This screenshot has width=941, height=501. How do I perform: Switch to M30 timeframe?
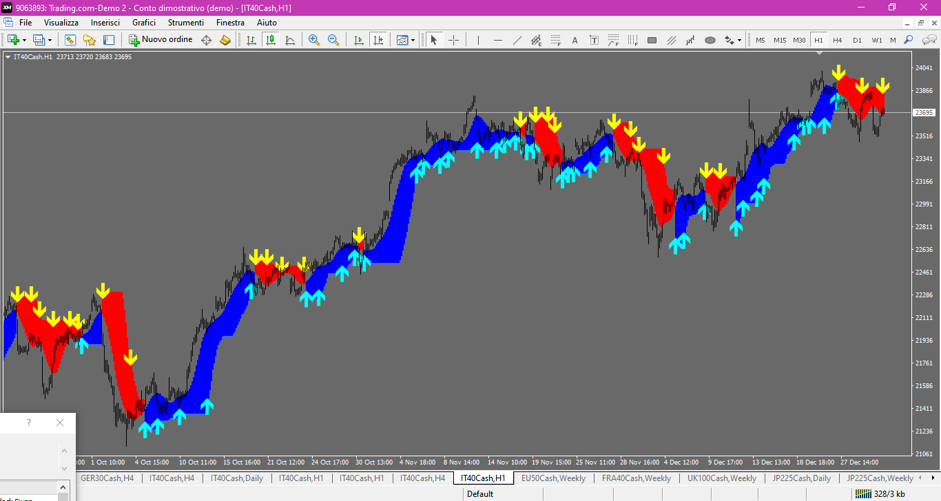(799, 40)
